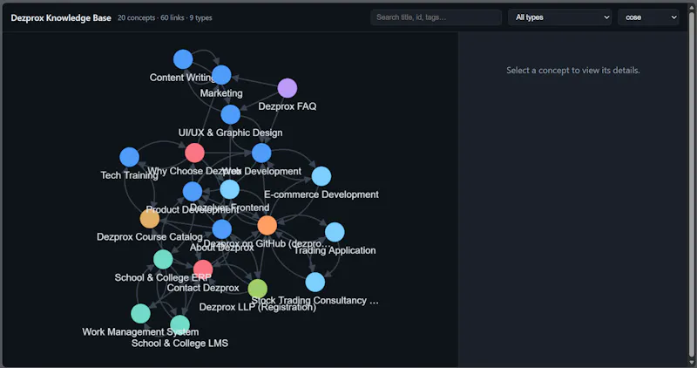697x368 pixels.
Task: Select the Trading Application node circle
Action: pos(335,232)
